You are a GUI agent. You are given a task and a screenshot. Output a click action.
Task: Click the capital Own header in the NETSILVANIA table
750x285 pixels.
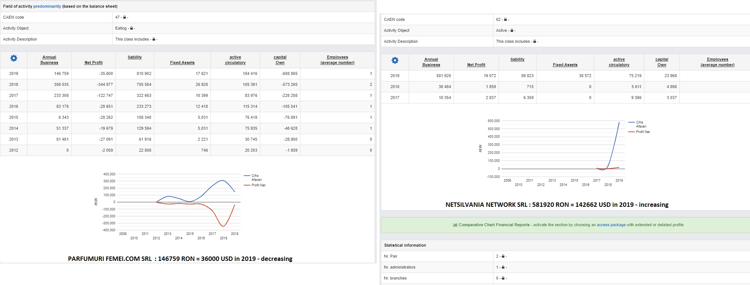[662, 62]
